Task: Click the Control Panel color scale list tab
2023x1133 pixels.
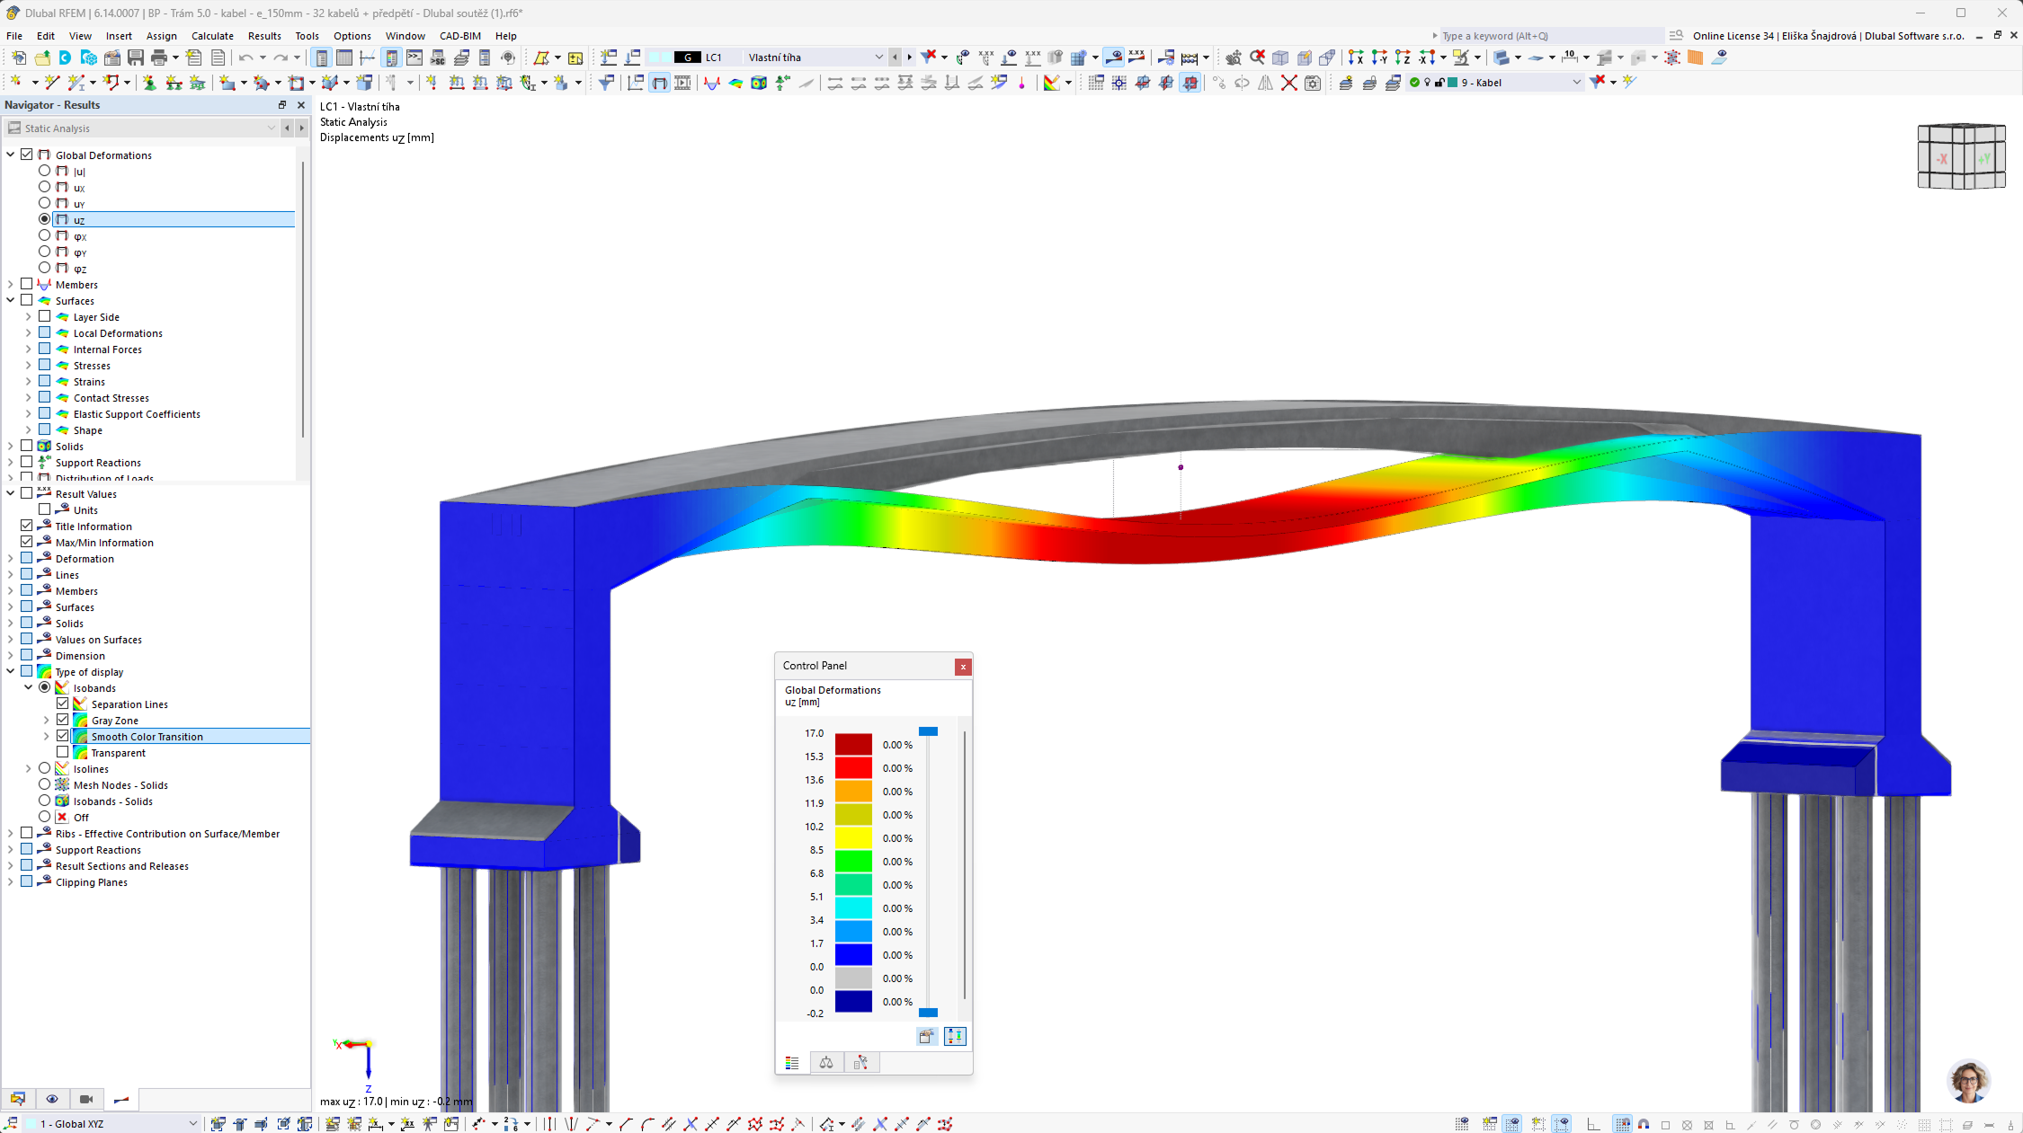Action: (x=792, y=1063)
